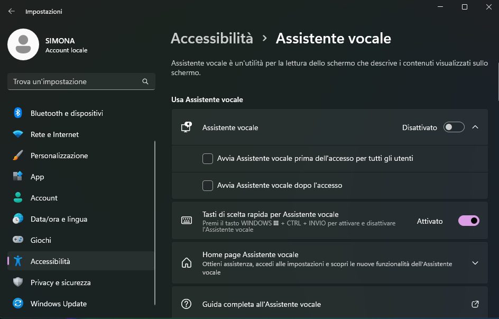Click SIMONA account name
The image size is (499, 319).
(x=60, y=41)
